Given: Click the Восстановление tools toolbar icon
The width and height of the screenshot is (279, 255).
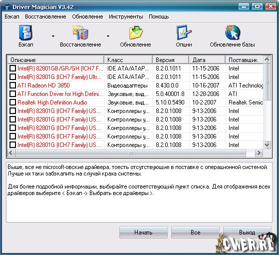Looking at the screenshot, I should pos(80,32).
